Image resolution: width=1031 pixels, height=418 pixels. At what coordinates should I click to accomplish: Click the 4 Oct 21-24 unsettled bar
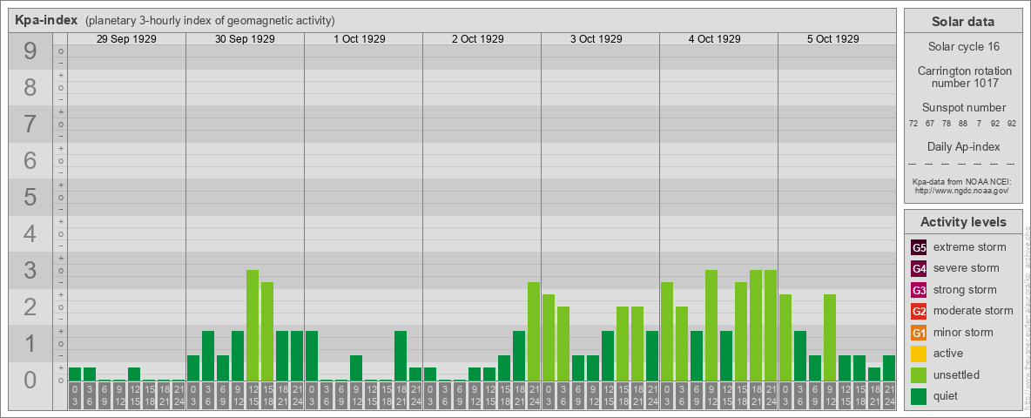tap(770, 326)
